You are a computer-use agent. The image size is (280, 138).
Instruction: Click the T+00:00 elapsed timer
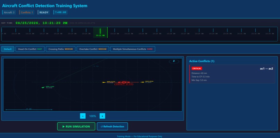pos(60,12)
